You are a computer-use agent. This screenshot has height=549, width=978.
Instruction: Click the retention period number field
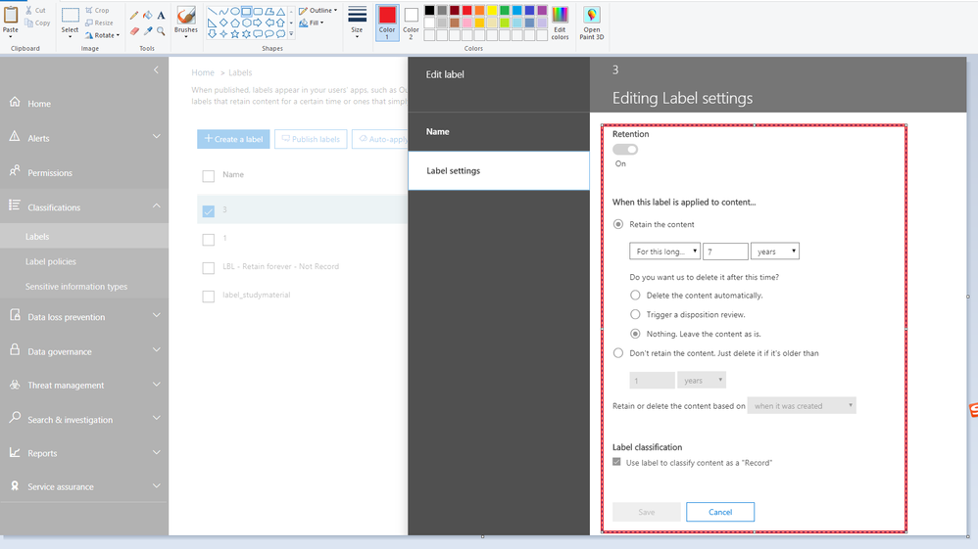[x=725, y=252]
